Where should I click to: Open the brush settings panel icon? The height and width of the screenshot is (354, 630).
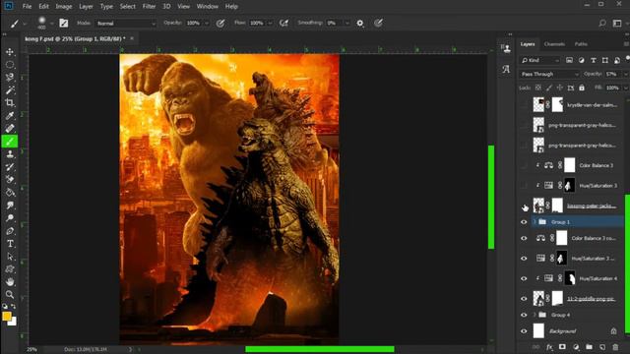click(63, 24)
